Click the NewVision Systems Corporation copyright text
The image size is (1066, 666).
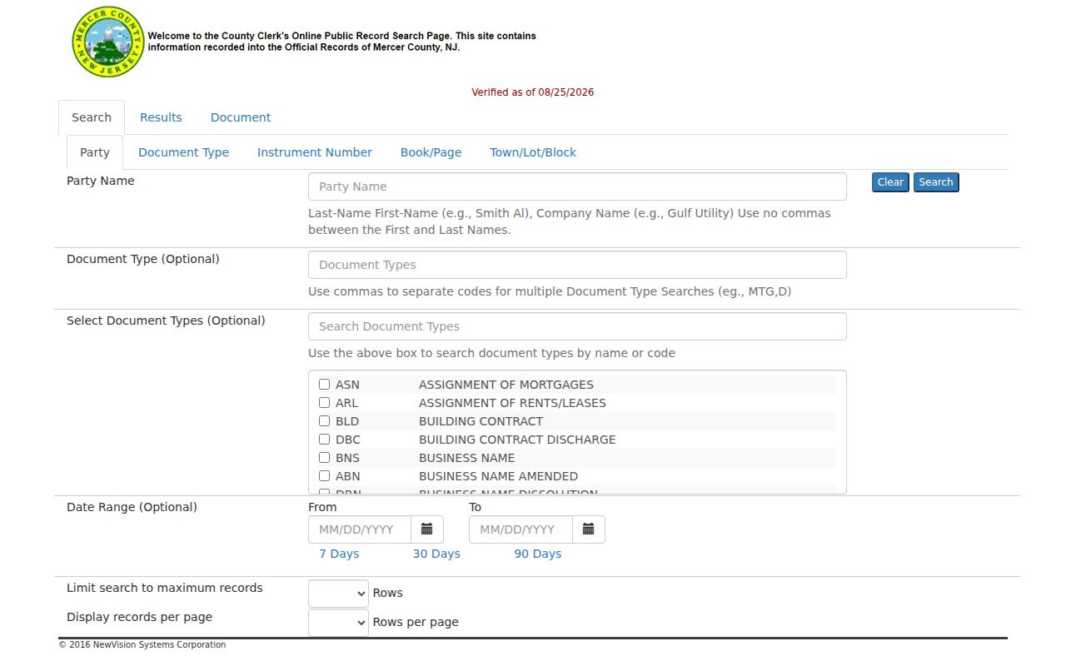pos(142,644)
